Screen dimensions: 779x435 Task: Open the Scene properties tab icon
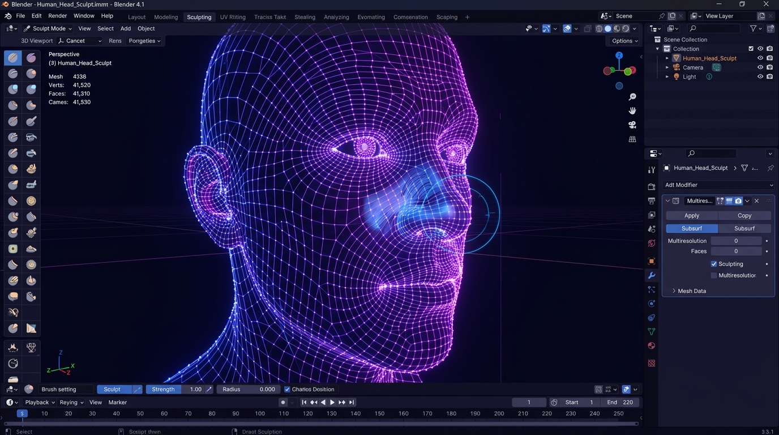click(652, 229)
